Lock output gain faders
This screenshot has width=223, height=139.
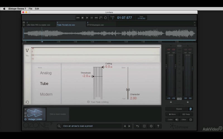[188, 102]
